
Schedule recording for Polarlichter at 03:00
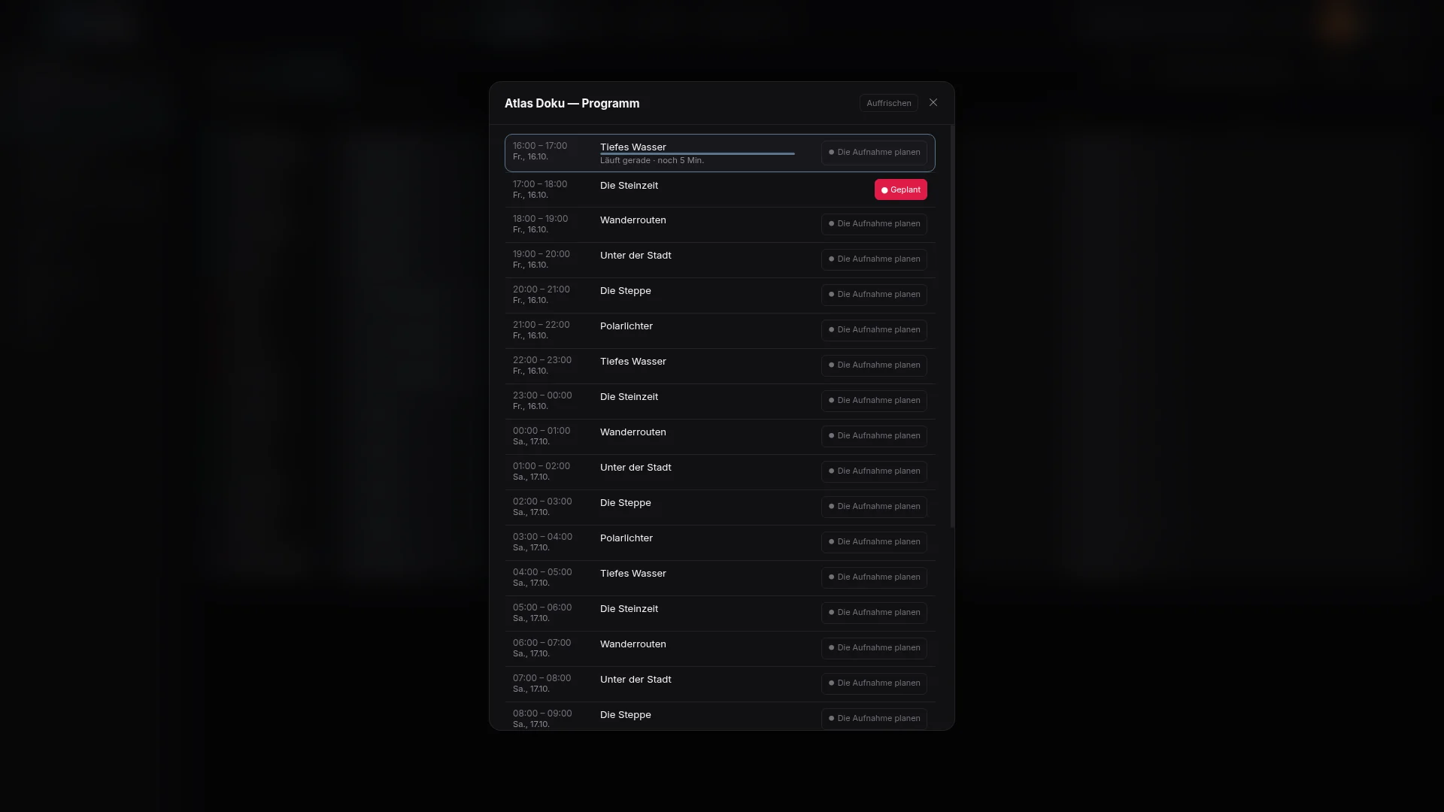click(874, 542)
